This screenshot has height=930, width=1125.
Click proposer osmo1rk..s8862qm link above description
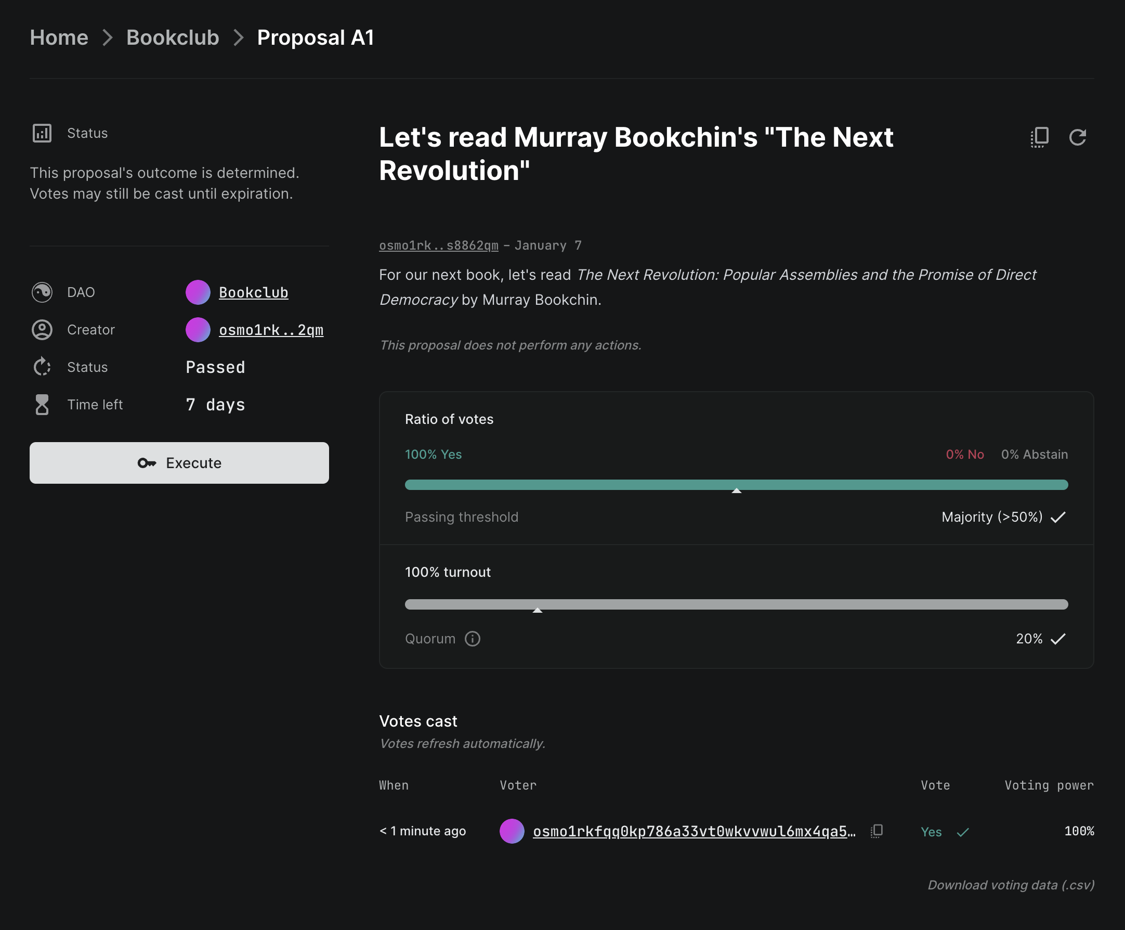click(438, 246)
